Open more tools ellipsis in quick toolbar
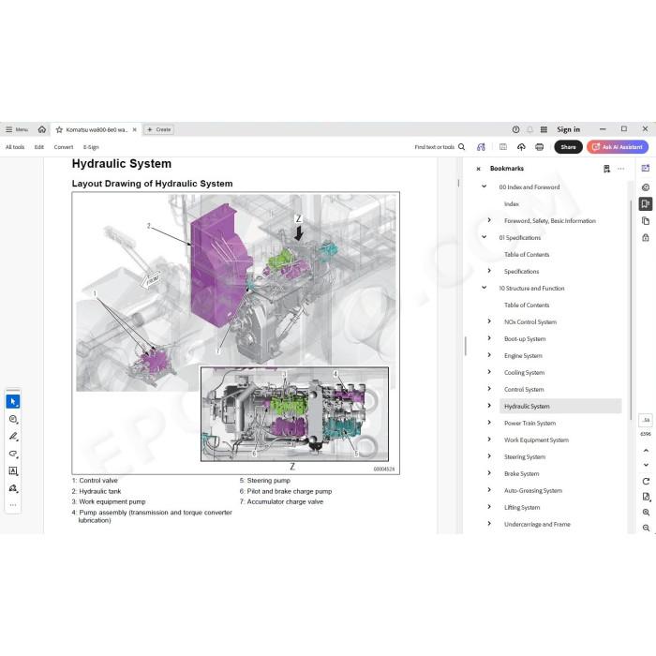This screenshot has width=656, height=656. point(13,505)
